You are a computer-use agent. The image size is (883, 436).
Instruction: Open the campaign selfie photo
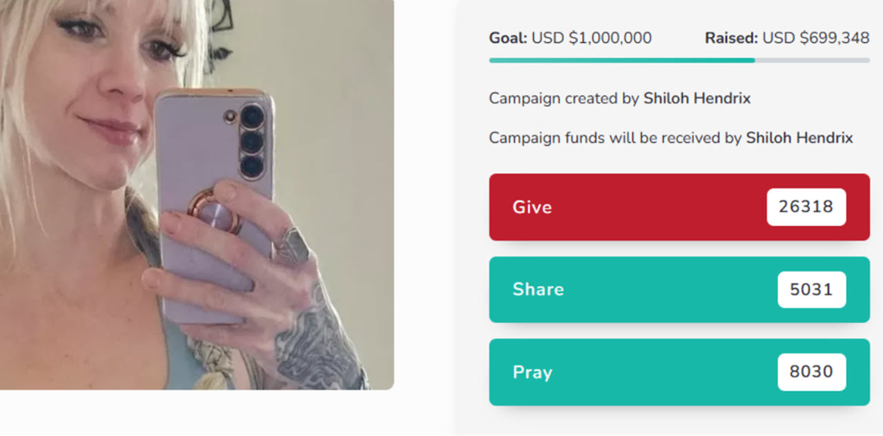coord(197,195)
